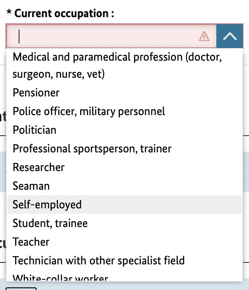Select Professional sportsperson, trainer
249x290 pixels.
(x=92, y=148)
